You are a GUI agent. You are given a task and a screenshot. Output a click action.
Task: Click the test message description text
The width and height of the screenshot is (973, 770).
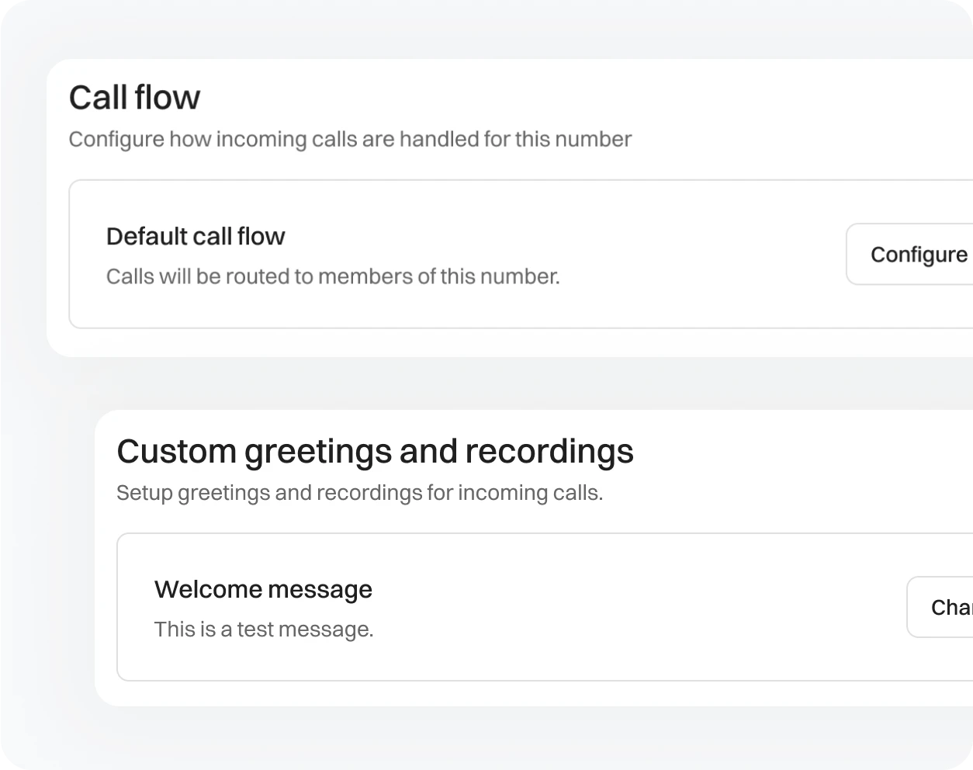(x=264, y=630)
